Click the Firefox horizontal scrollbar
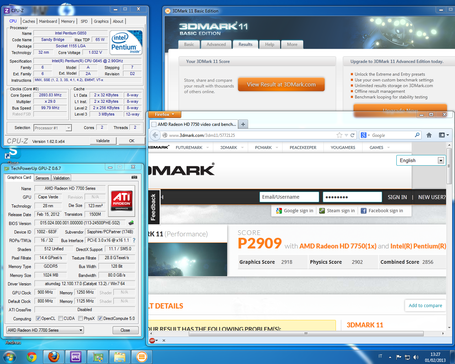Viewport: 455px width, 364px height. click(x=306, y=333)
